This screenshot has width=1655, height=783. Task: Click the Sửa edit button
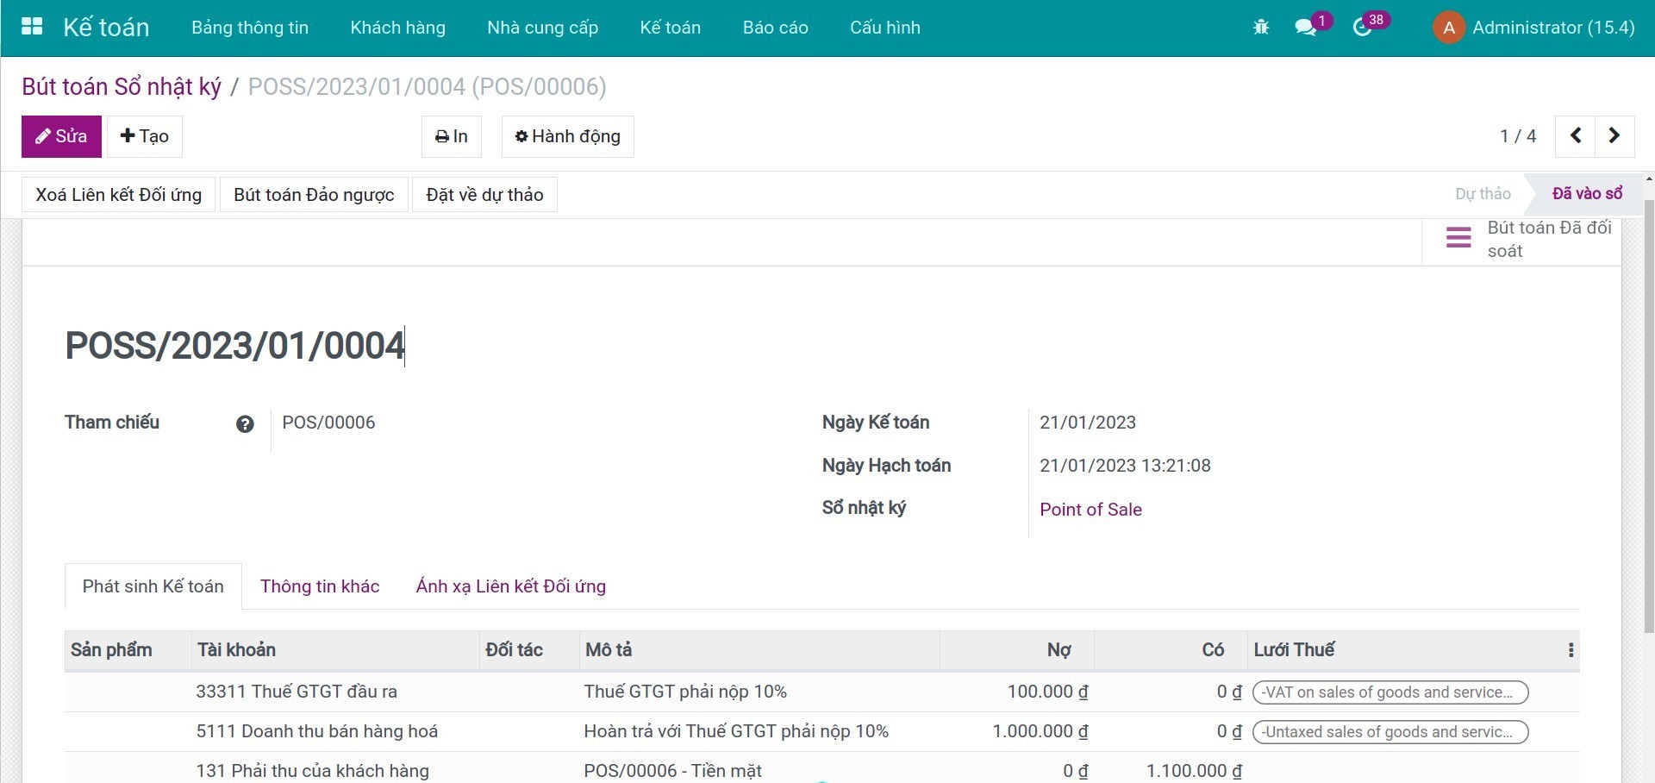tap(61, 136)
